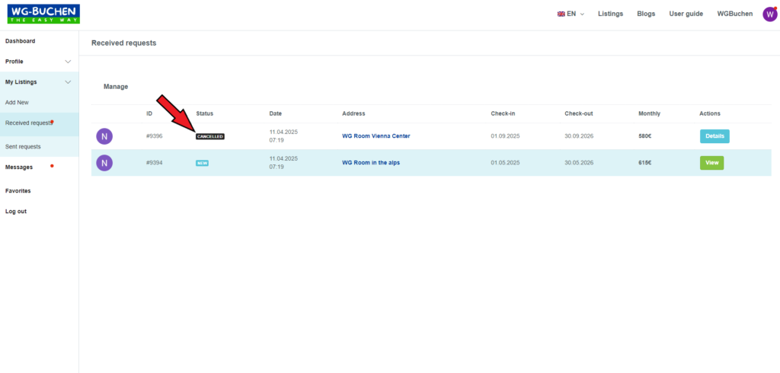
Task: Click avatar N in request #9394 row
Action: pos(104,163)
